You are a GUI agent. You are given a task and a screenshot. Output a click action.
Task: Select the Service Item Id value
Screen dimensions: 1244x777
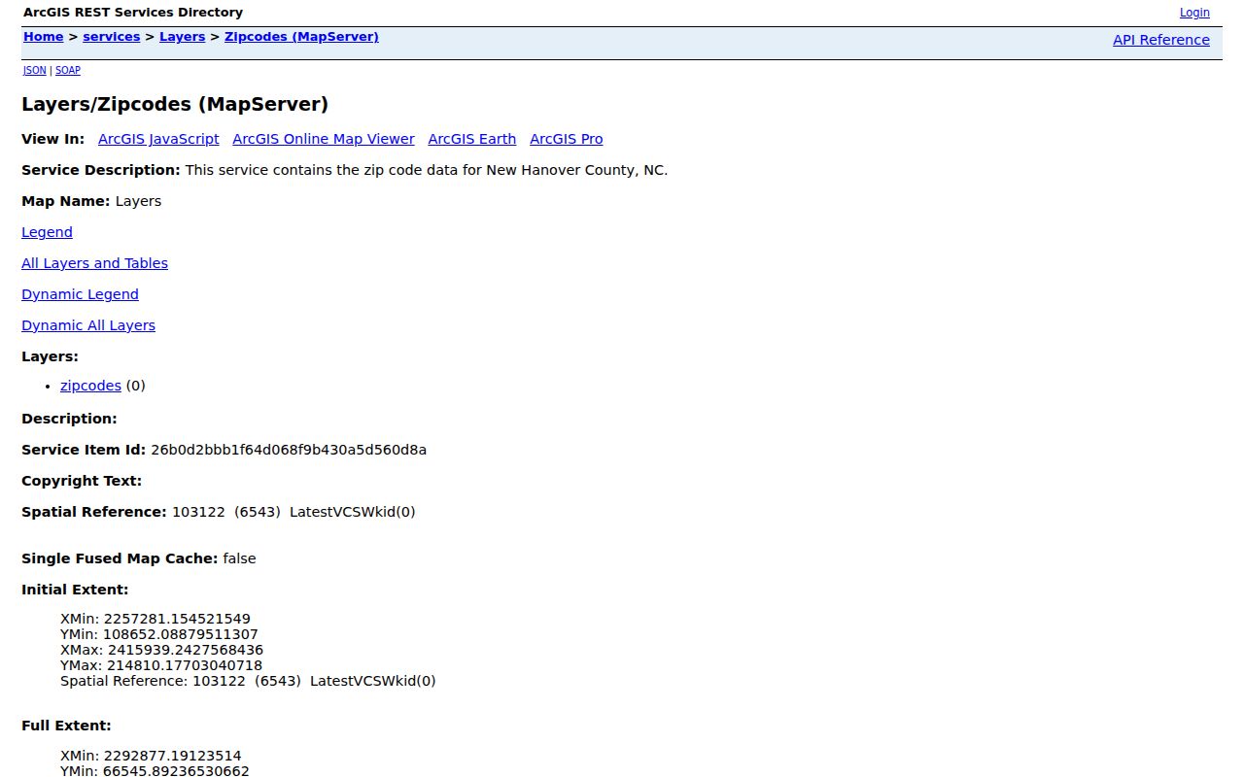tap(289, 450)
